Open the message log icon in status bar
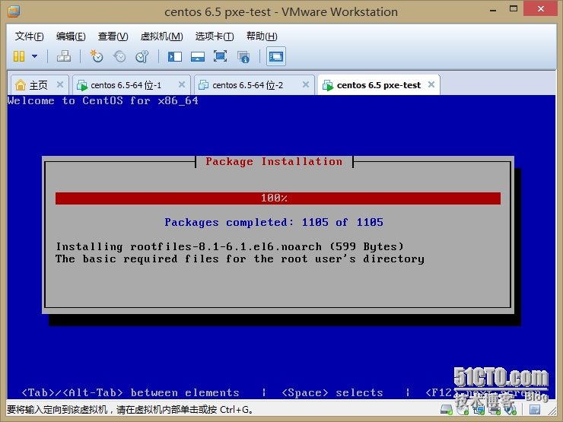This screenshot has height=422, width=563. point(535,409)
